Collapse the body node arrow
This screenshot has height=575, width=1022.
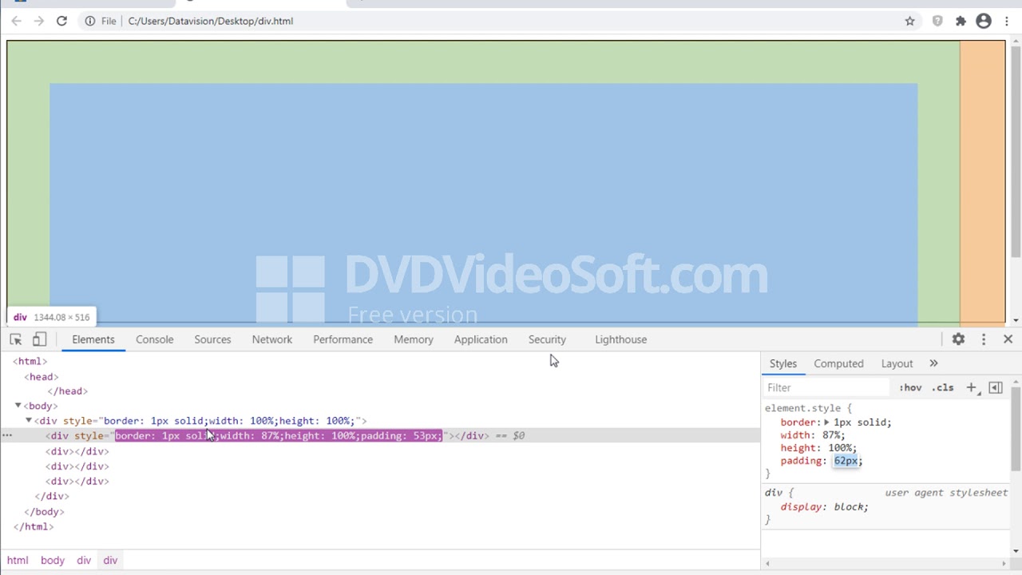point(18,406)
